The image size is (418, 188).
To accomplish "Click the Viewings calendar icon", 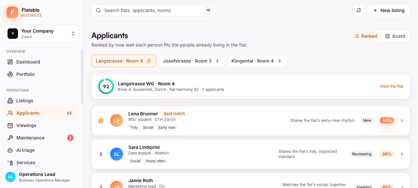I will (x=10, y=125).
